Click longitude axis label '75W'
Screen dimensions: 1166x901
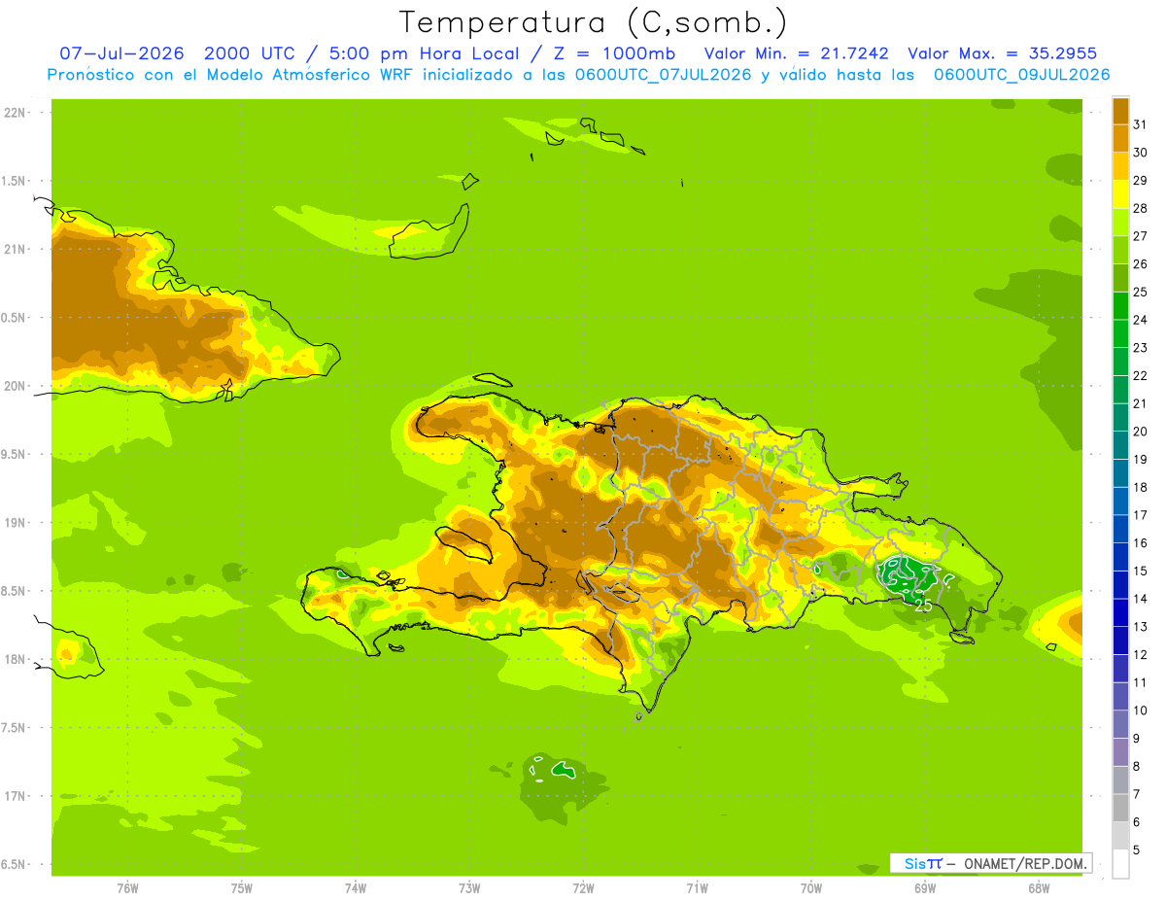[x=242, y=888]
